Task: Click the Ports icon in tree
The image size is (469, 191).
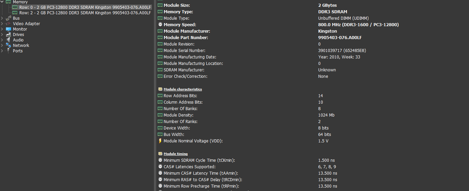Action: pyautogui.click(x=9, y=51)
